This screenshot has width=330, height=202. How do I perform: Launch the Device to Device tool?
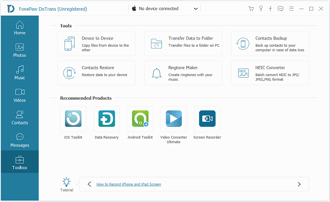coord(96,44)
